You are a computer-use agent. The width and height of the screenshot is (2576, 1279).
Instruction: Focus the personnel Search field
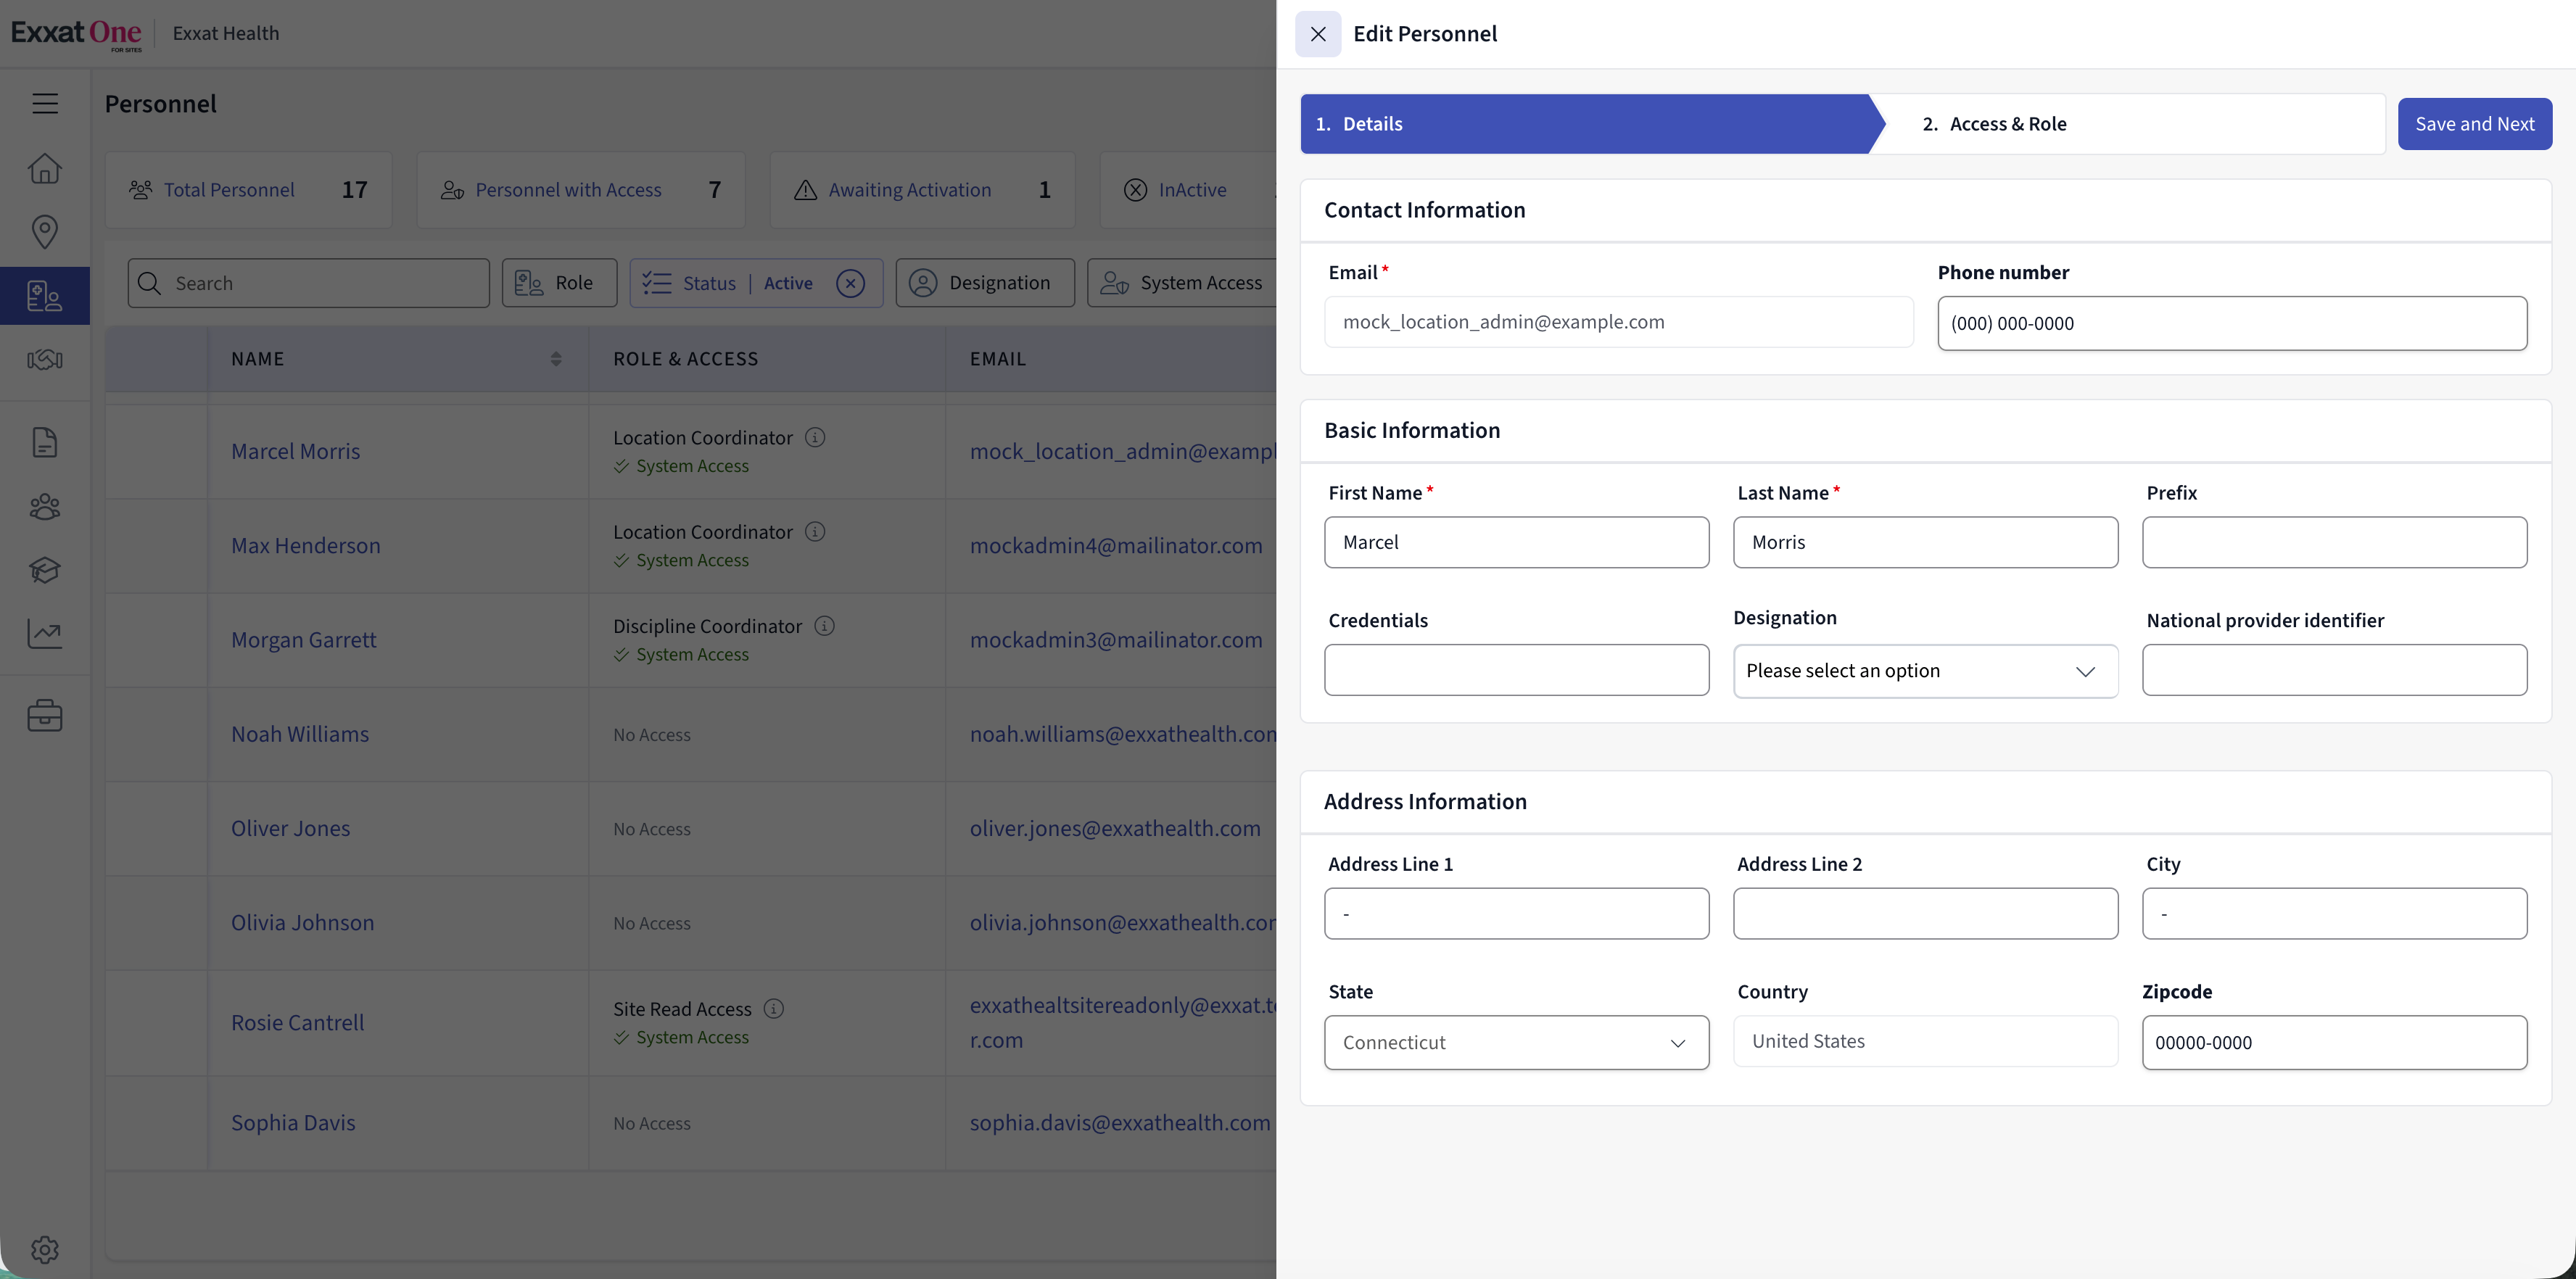(309, 284)
